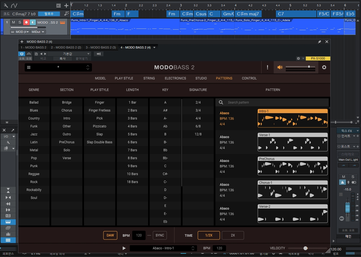361x257 pixels.
Task: Click the keyboard instrument icon on track 1
Action: [63, 22]
